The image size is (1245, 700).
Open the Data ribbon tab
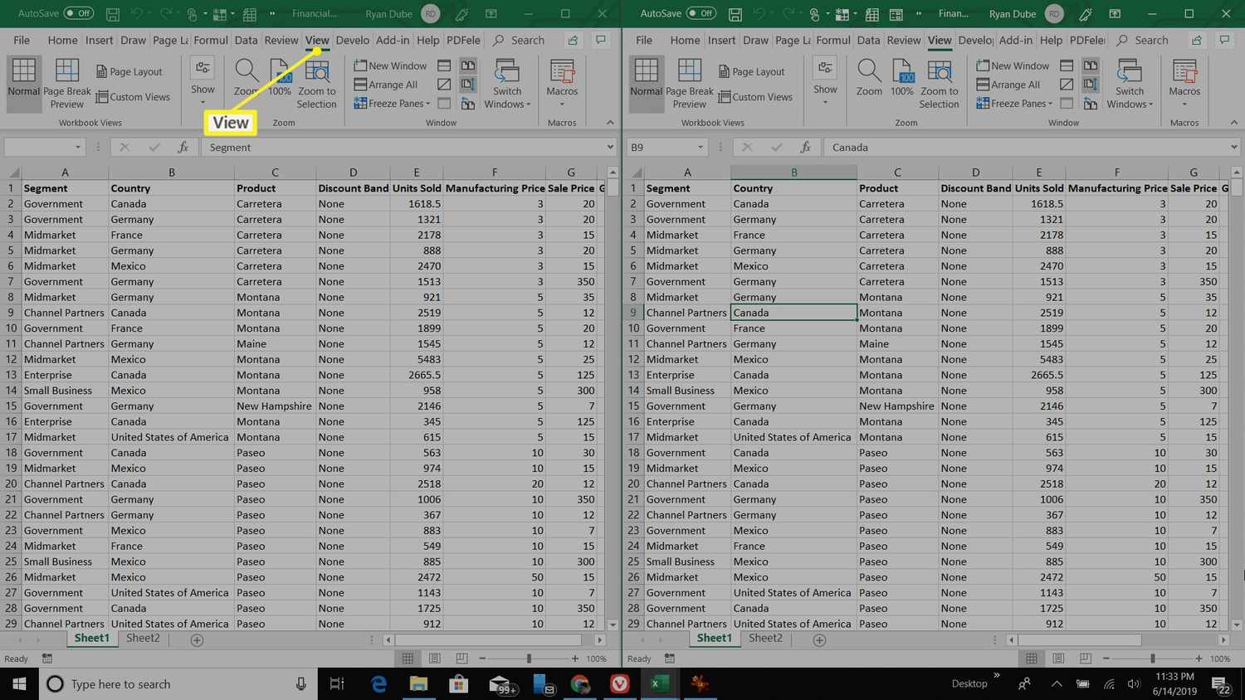(246, 39)
